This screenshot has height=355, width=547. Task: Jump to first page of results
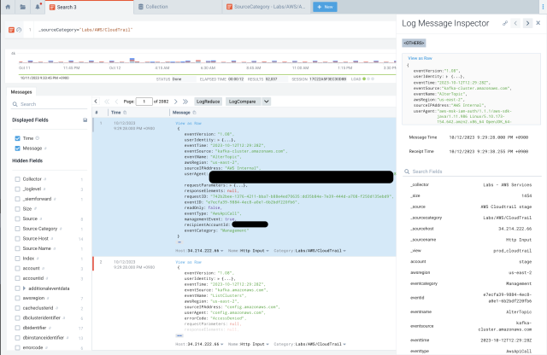tap(107, 102)
